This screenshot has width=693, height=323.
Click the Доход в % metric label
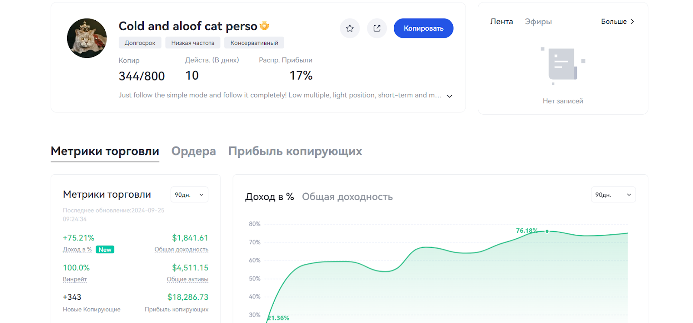point(77,249)
